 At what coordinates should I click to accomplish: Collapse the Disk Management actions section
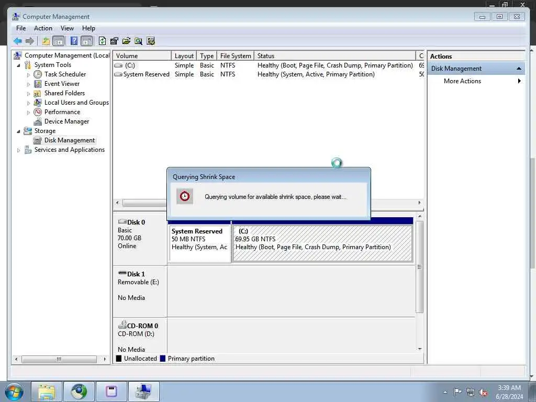[519, 69]
